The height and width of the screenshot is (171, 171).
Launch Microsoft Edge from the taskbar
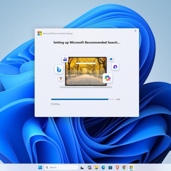tap(103, 167)
